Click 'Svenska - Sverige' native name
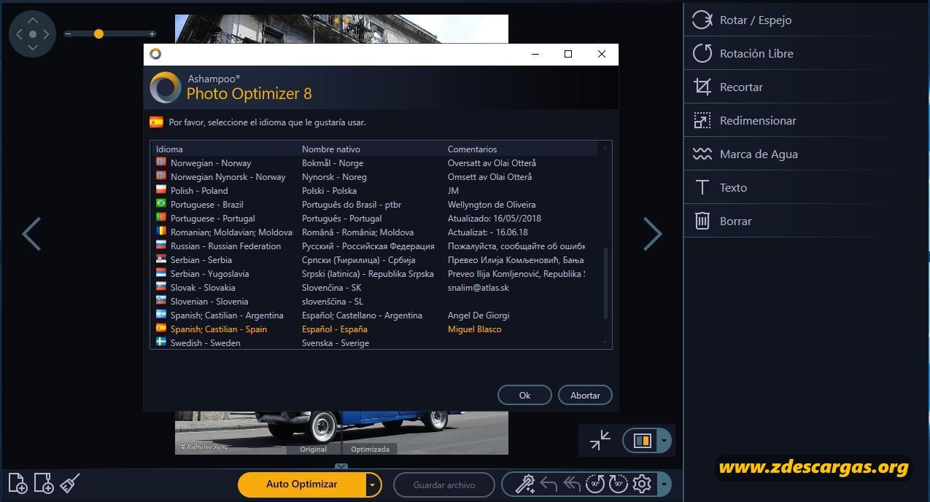 [x=336, y=343]
